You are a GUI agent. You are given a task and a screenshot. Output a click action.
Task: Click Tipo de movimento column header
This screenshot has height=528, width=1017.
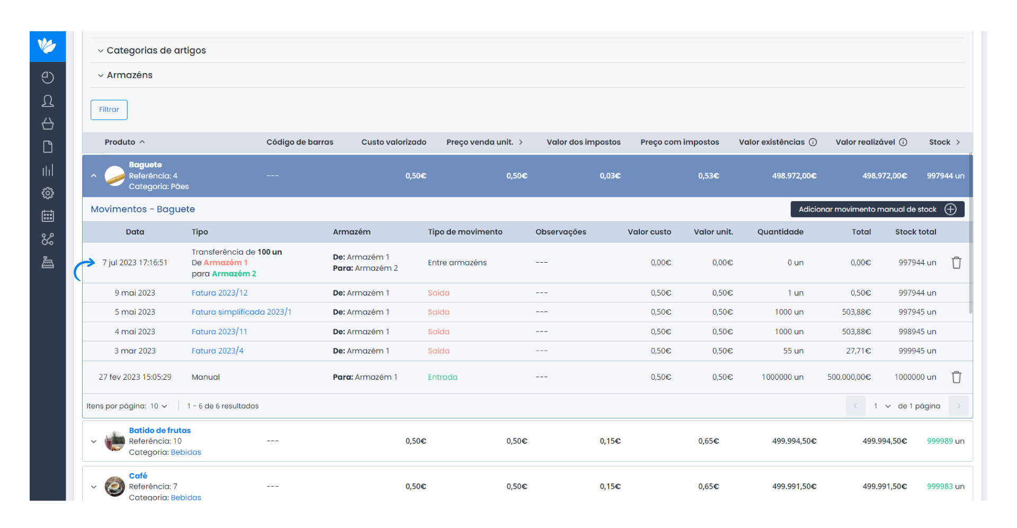pyautogui.click(x=465, y=232)
